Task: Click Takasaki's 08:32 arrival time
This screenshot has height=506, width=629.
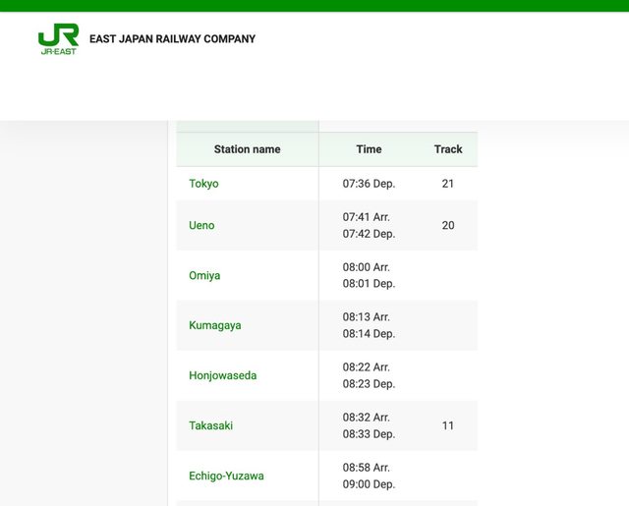Action: coord(367,418)
